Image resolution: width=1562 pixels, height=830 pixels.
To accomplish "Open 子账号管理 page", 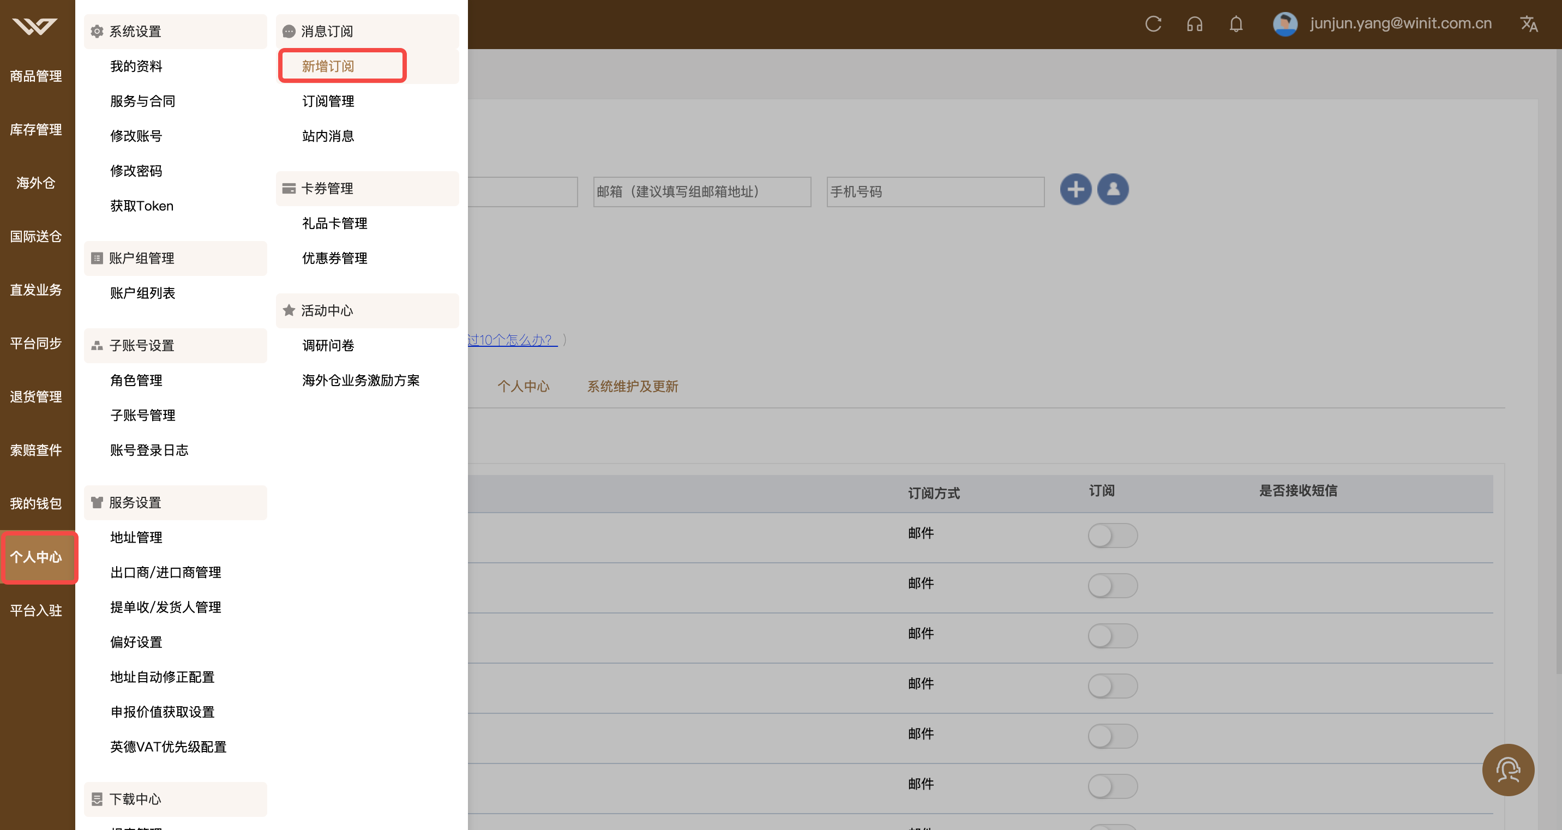I will pos(143,416).
